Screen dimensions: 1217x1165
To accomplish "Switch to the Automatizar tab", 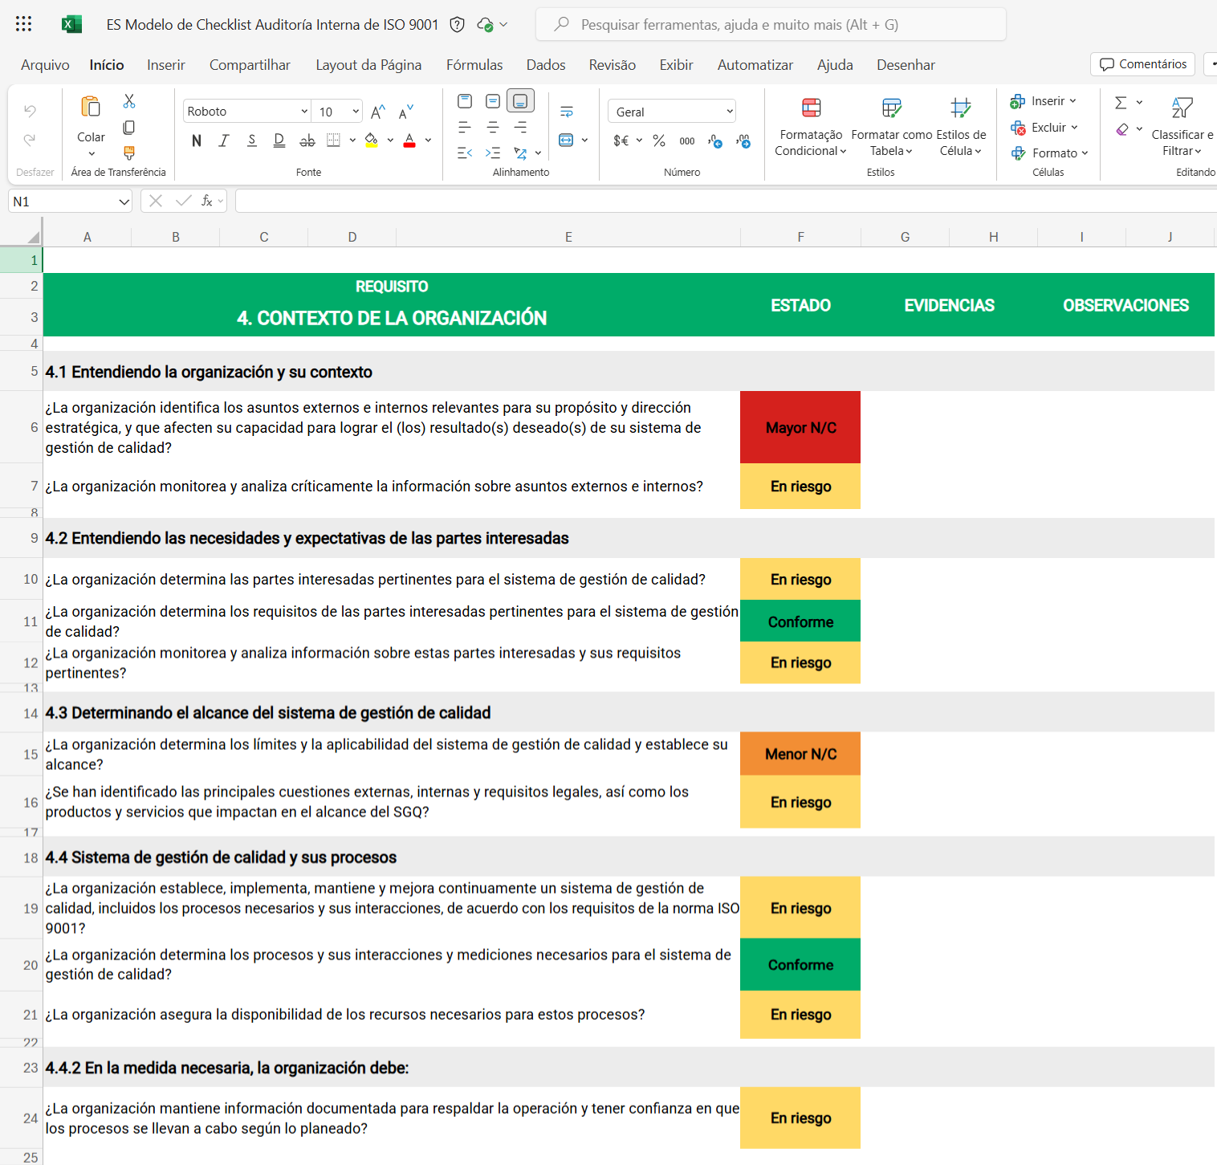I will (x=755, y=65).
